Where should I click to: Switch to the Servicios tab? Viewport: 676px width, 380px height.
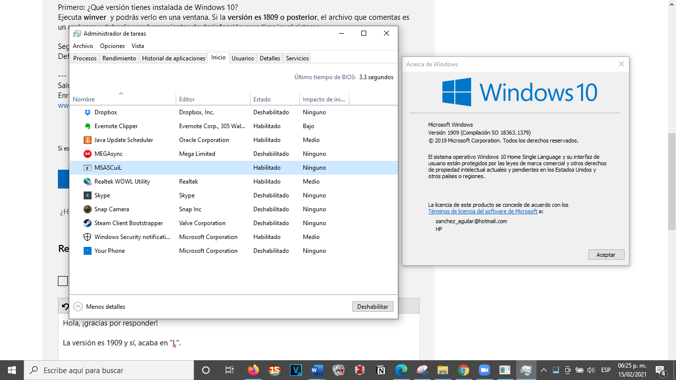pos(297,58)
